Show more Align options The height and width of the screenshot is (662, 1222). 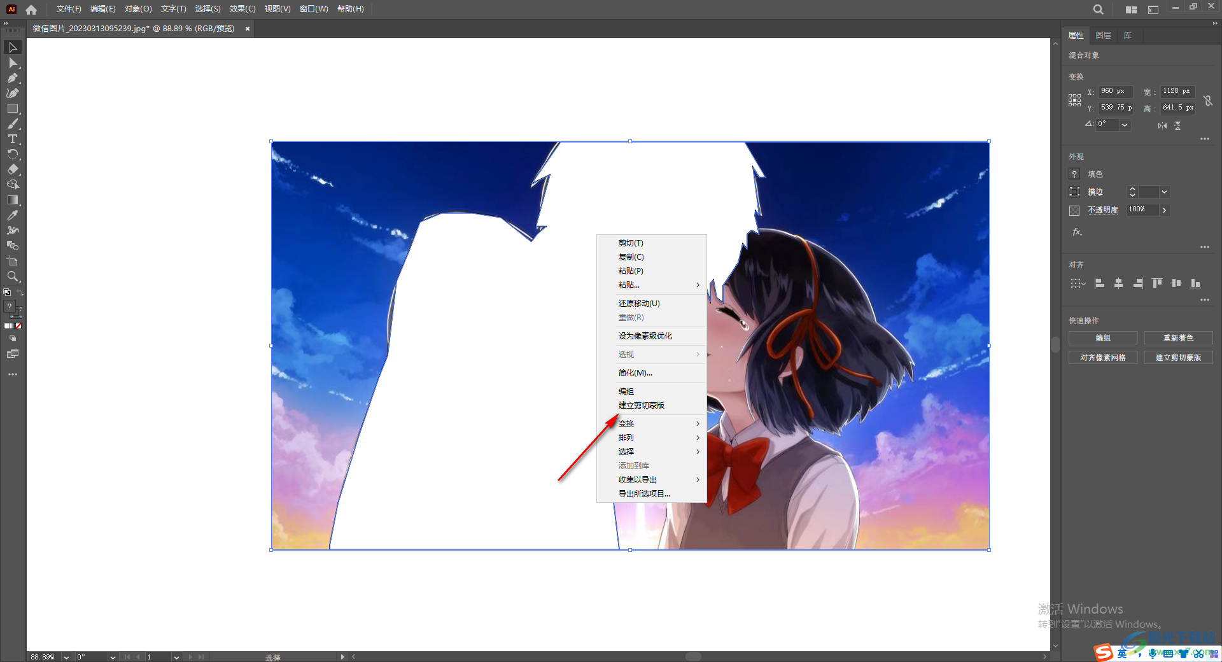1205,300
